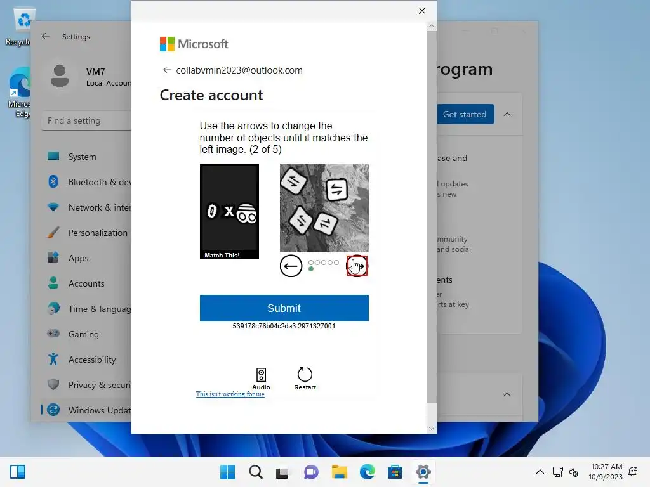The height and width of the screenshot is (487, 650).
Task: Collapse the section beside Get started
Action: pos(507,114)
